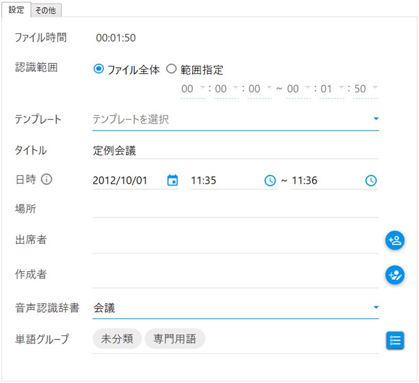Click the タイトル field containing 定例会議
Image resolution: width=419 pixels, height=383 pixels.
point(236,151)
